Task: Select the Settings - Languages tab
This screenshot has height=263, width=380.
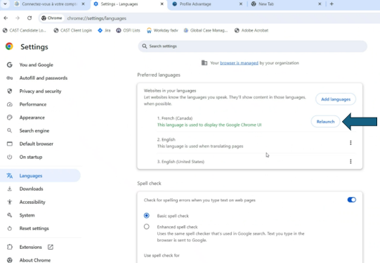Action: point(129,4)
